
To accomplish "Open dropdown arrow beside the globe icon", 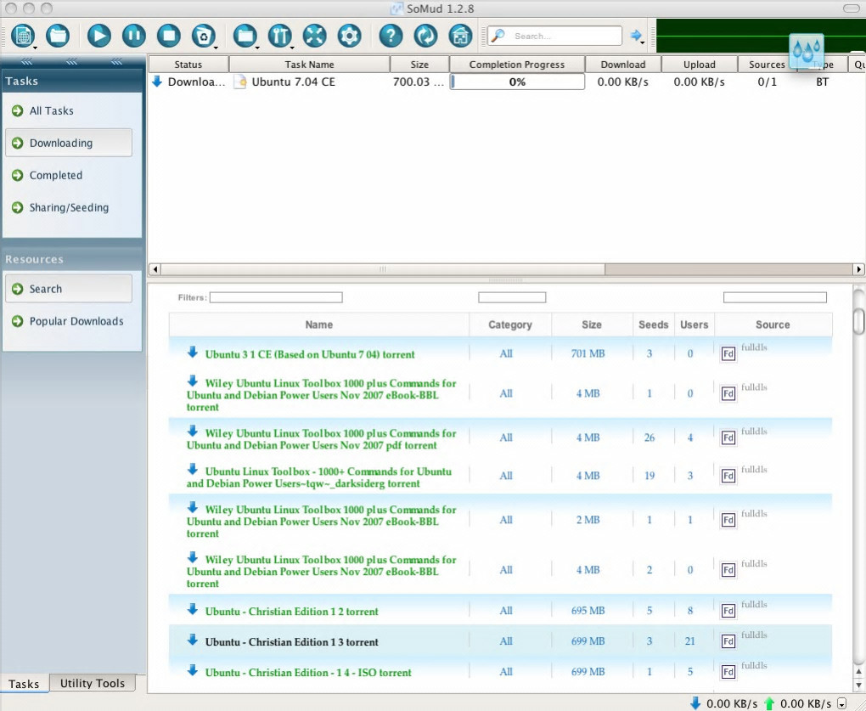I will (35, 48).
